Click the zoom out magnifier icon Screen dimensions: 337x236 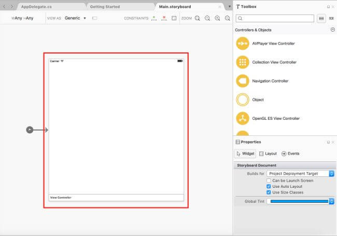click(x=207, y=18)
